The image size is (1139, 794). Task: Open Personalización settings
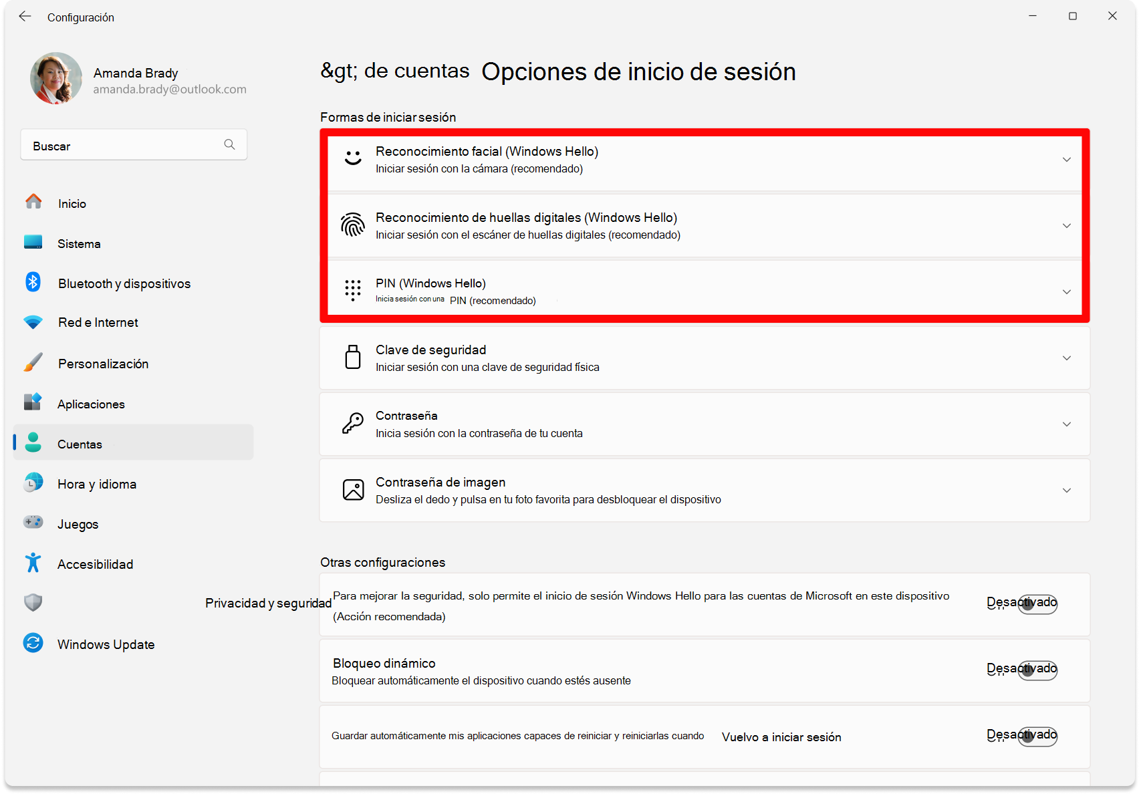[103, 363]
